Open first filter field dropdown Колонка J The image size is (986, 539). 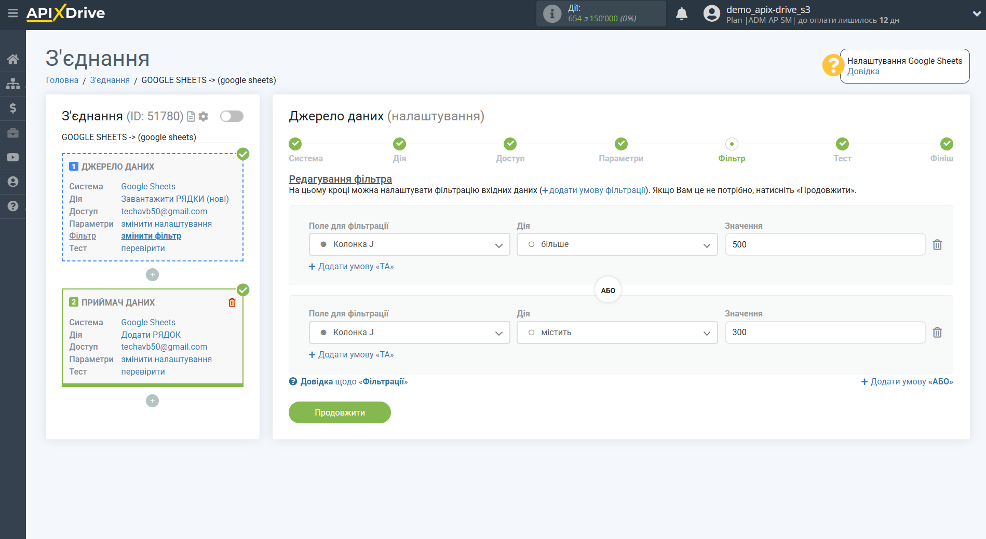point(409,244)
